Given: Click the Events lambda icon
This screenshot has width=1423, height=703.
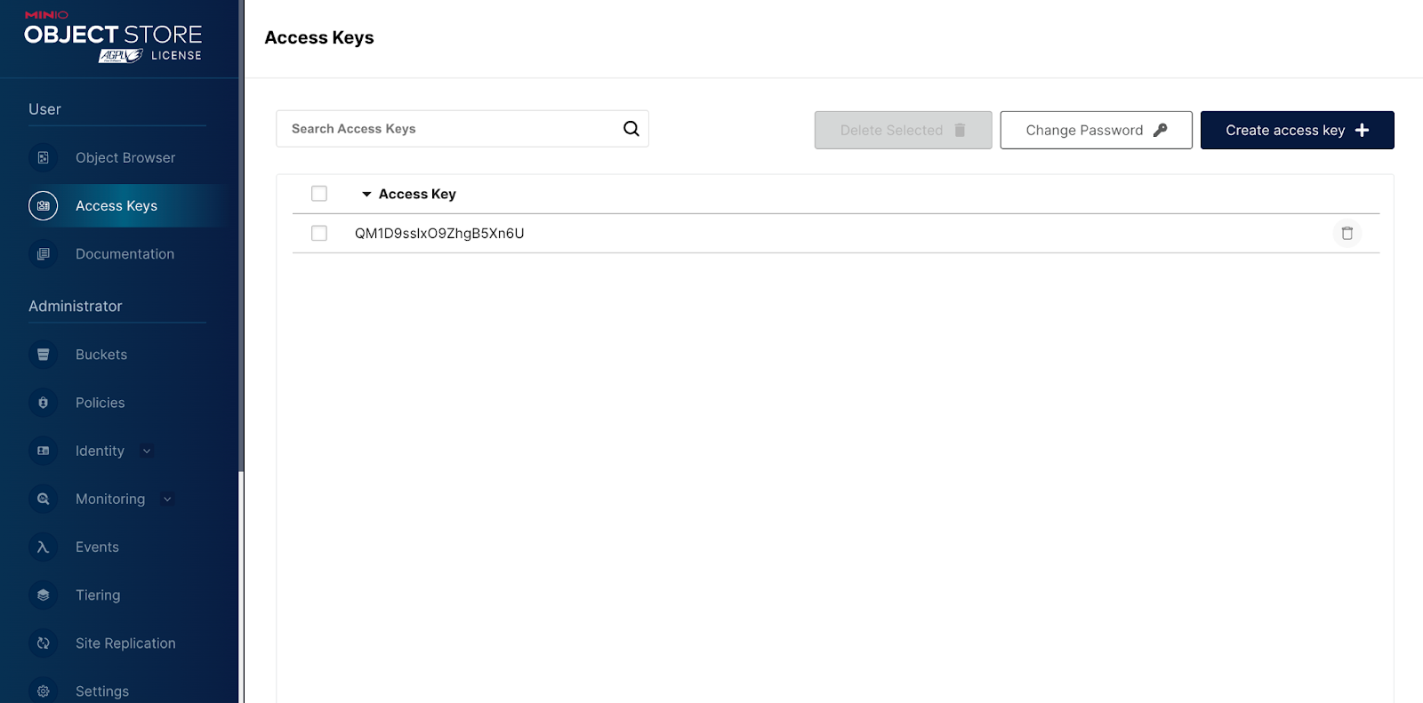Looking at the screenshot, I should [43, 547].
